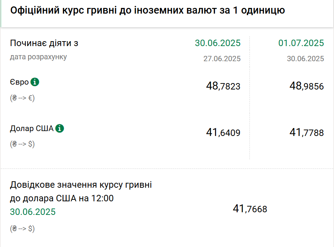This screenshot has height=247, width=334.
Task: Open the 01.07.2025 effective date link
Action: (301, 43)
